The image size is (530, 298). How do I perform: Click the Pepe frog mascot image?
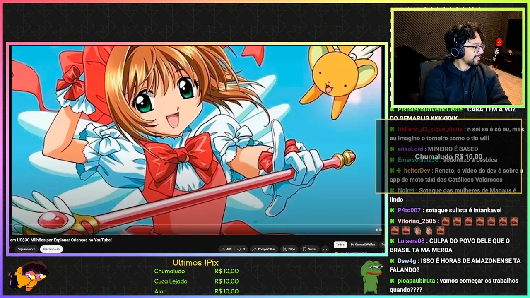coord(371,276)
